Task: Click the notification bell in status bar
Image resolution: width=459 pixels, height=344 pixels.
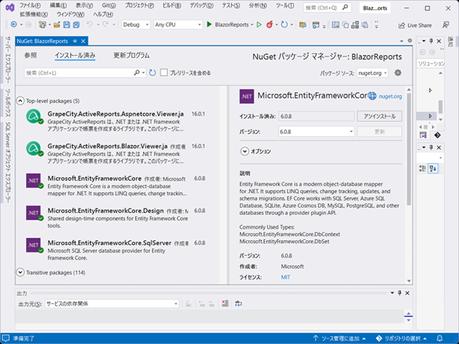Action: coord(439,338)
